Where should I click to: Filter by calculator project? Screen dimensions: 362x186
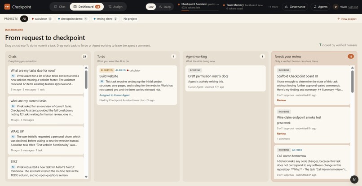coord(42,19)
